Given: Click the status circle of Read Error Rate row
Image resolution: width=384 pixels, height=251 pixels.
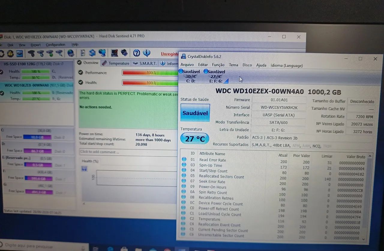Looking at the screenshot, I should [x=184, y=159].
